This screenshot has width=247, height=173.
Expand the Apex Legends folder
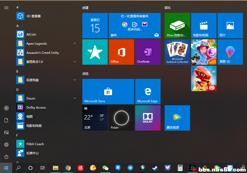click(x=75, y=44)
